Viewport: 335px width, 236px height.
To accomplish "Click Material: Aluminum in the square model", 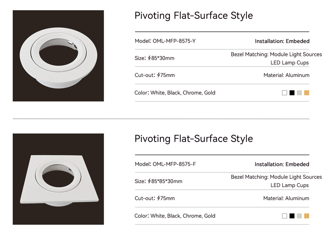I will tap(286, 199).
